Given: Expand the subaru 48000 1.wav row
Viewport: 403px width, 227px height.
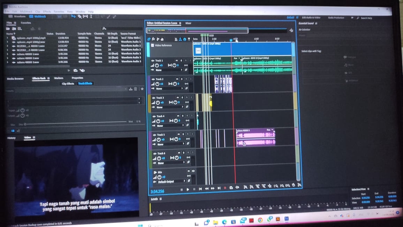Looking at the screenshot, I should (x=8, y=54).
